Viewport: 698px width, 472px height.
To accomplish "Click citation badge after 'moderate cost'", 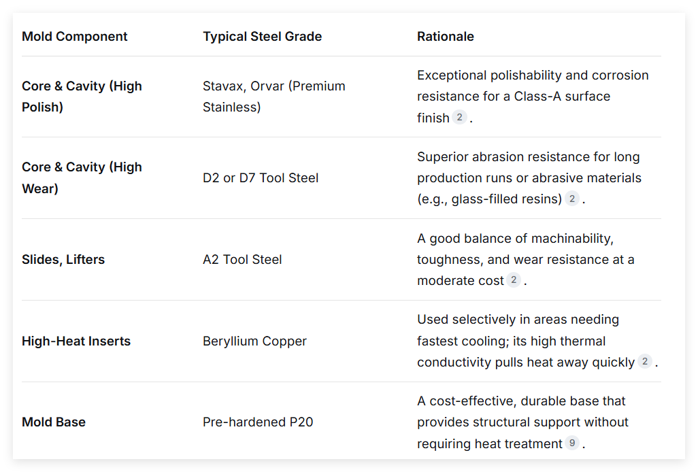I will [514, 280].
